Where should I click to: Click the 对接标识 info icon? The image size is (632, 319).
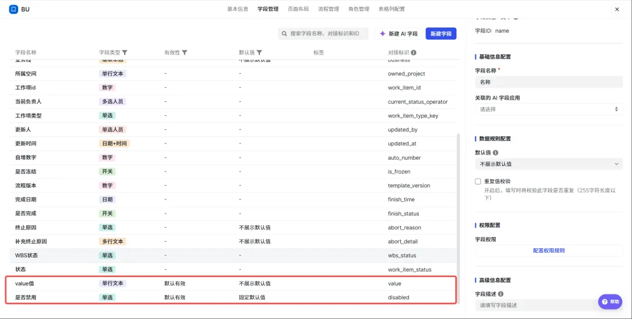coord(414,53)
